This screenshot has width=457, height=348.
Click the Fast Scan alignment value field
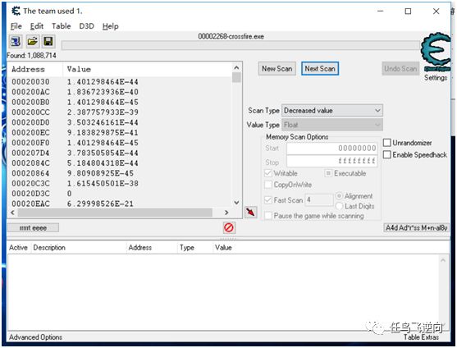tap(319, 200)
